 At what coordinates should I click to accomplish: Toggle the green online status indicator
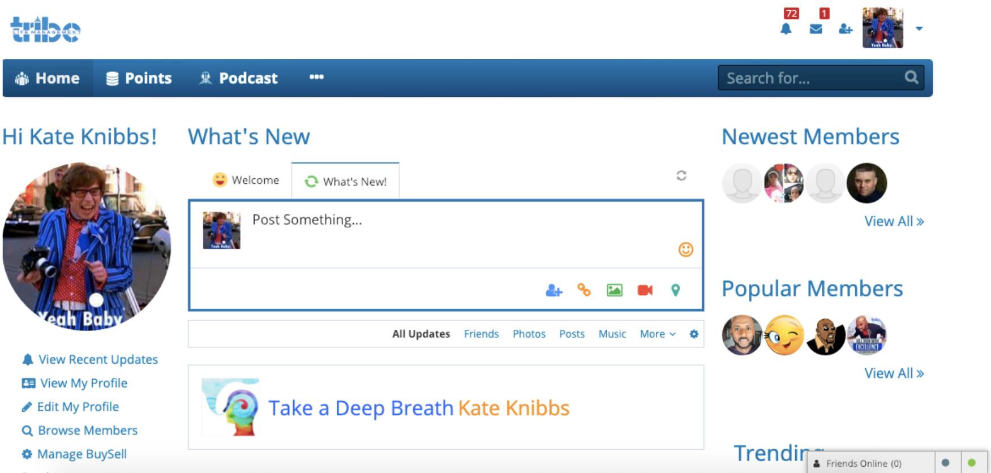pyautogui.click(x=972, y=463)
